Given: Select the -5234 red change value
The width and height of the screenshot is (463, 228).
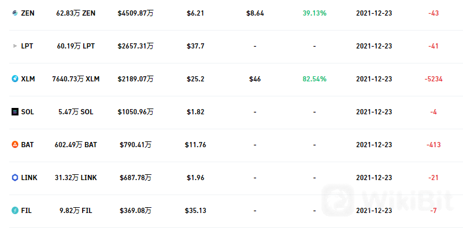Looking at the screenshot, I should point(434,79).
